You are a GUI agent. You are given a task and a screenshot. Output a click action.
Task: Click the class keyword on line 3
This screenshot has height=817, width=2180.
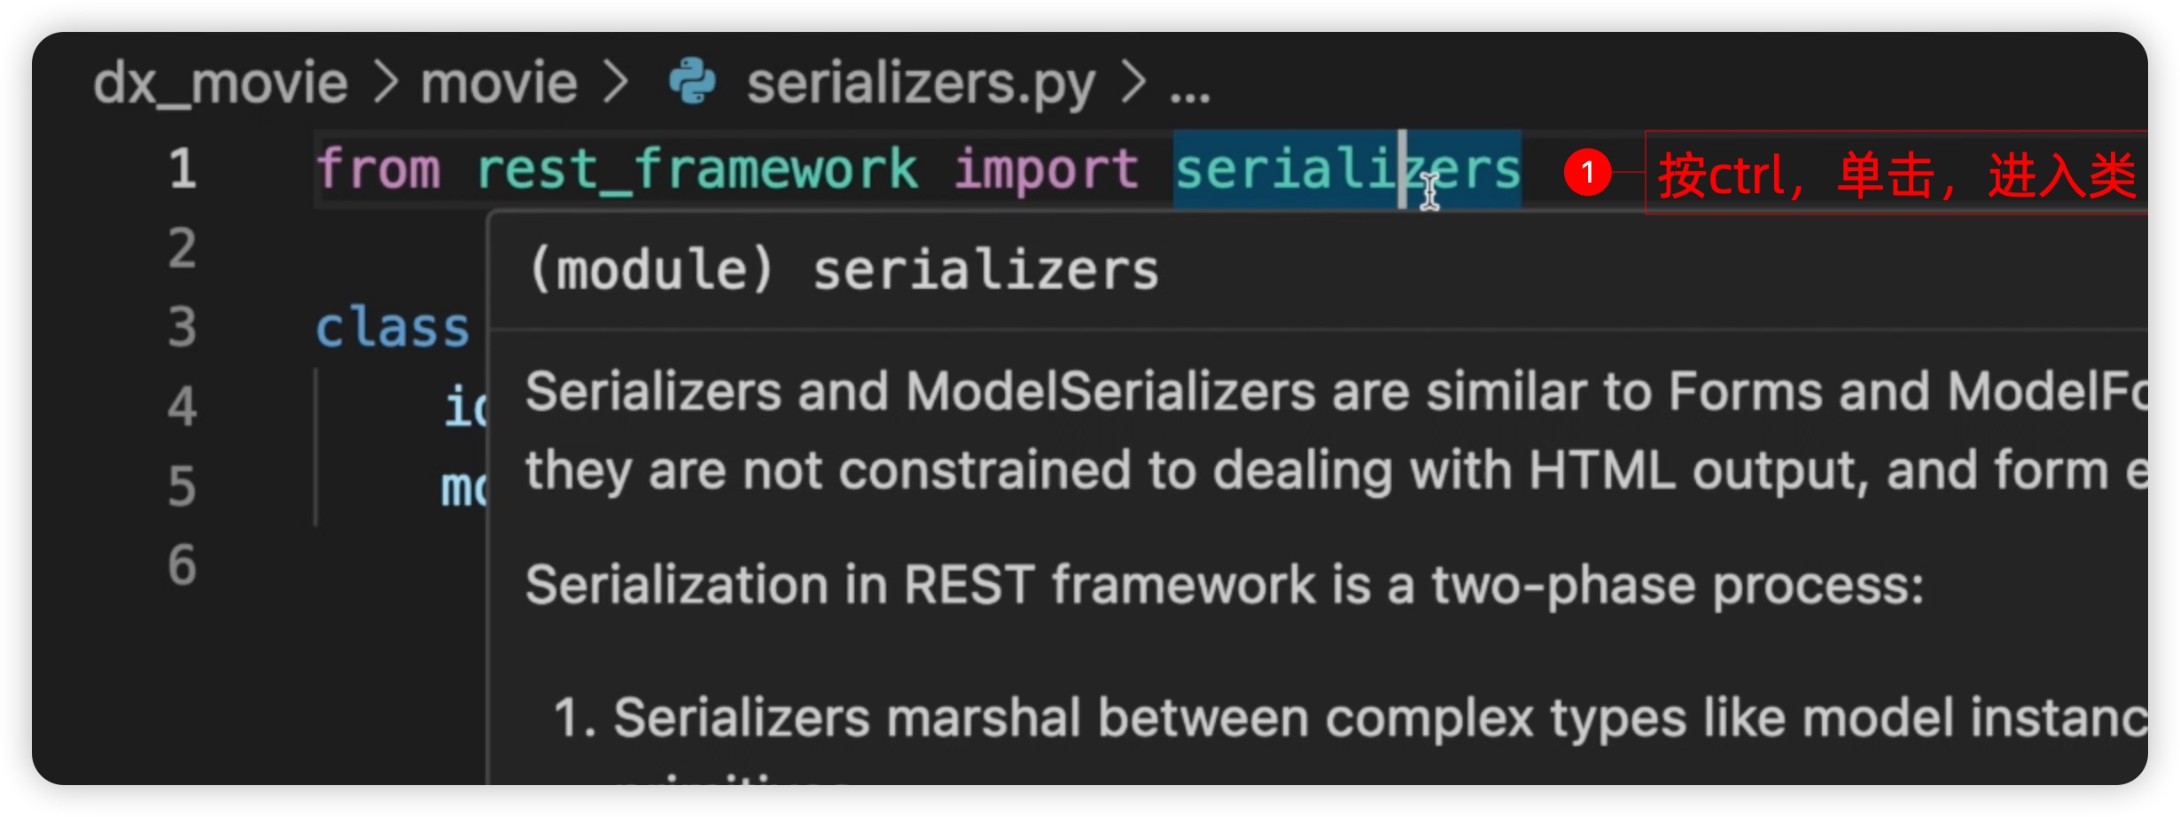pyautogui.click(x=392, y=328)
